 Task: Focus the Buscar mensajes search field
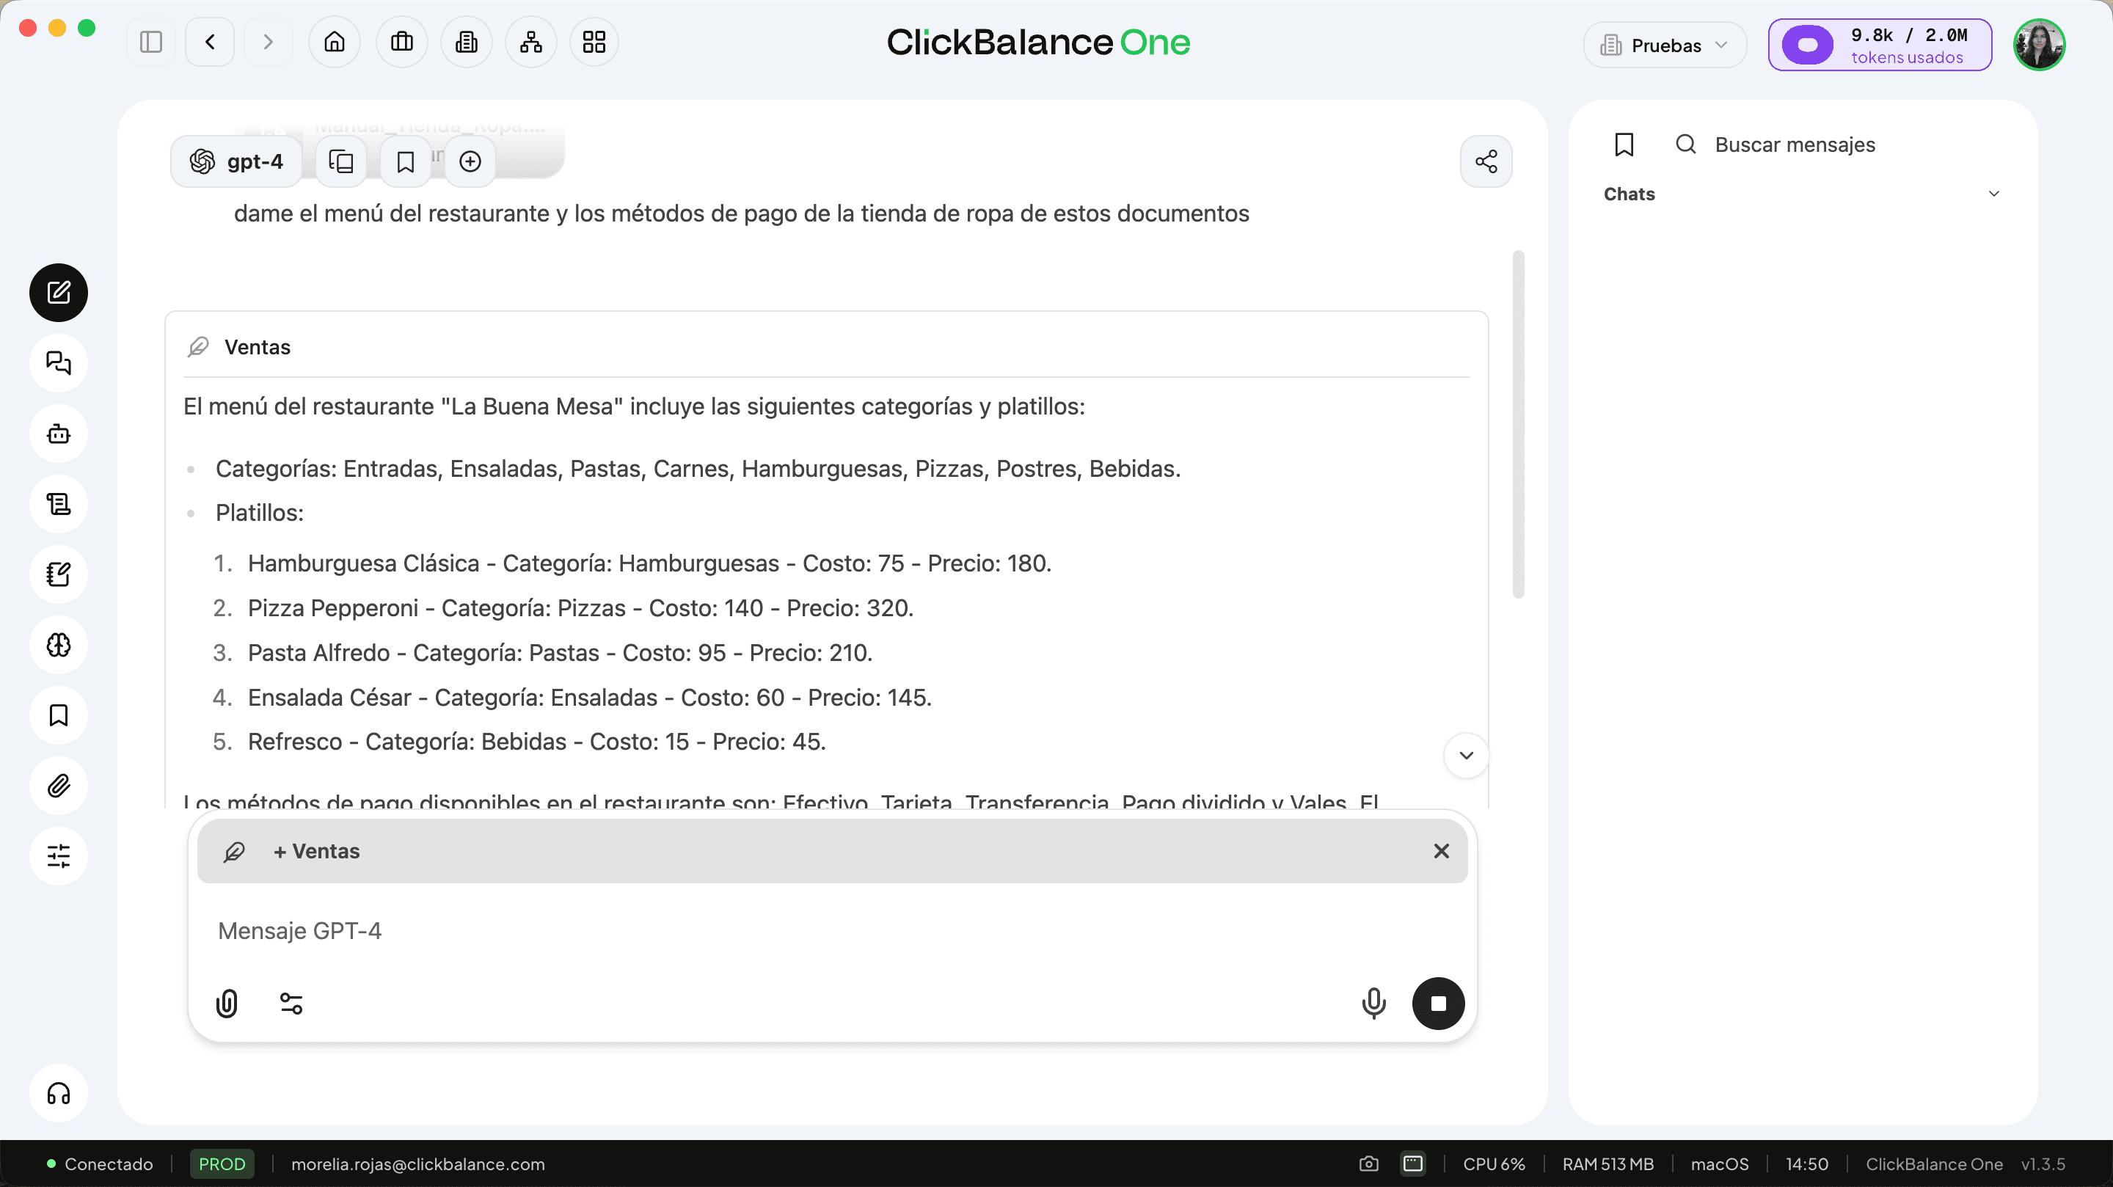tap(1794, 145)
